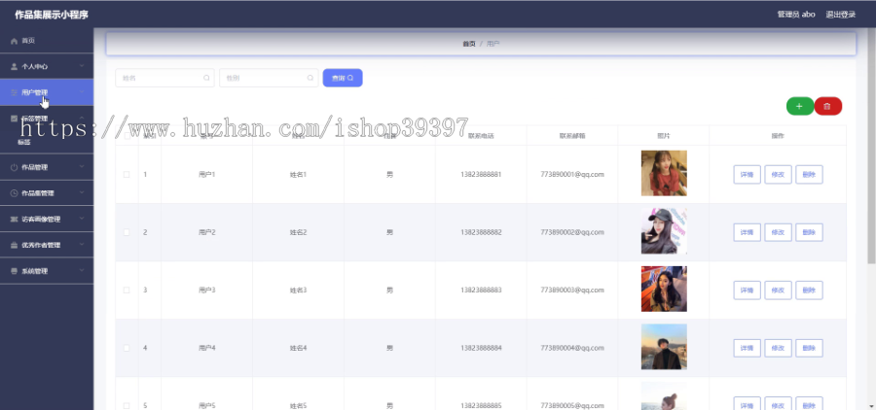Click the home icon beside 首页
876x410 pixels.
pos(15,41)
